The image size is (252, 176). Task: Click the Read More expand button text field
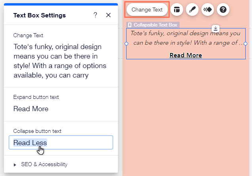(31, 109)
